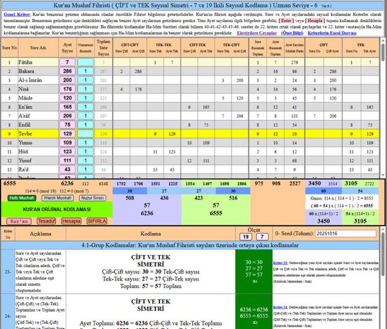The width and height of the screenshot is (387, 329).
Task: Click the Ölçüt field showing 19
Action: (x=246, y=237)
